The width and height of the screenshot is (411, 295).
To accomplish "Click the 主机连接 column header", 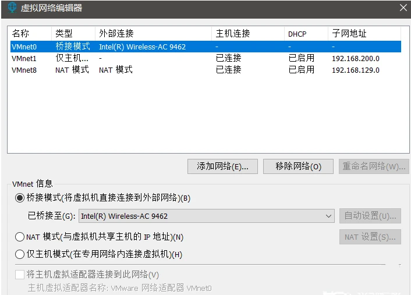I will [x=248, y=34].
